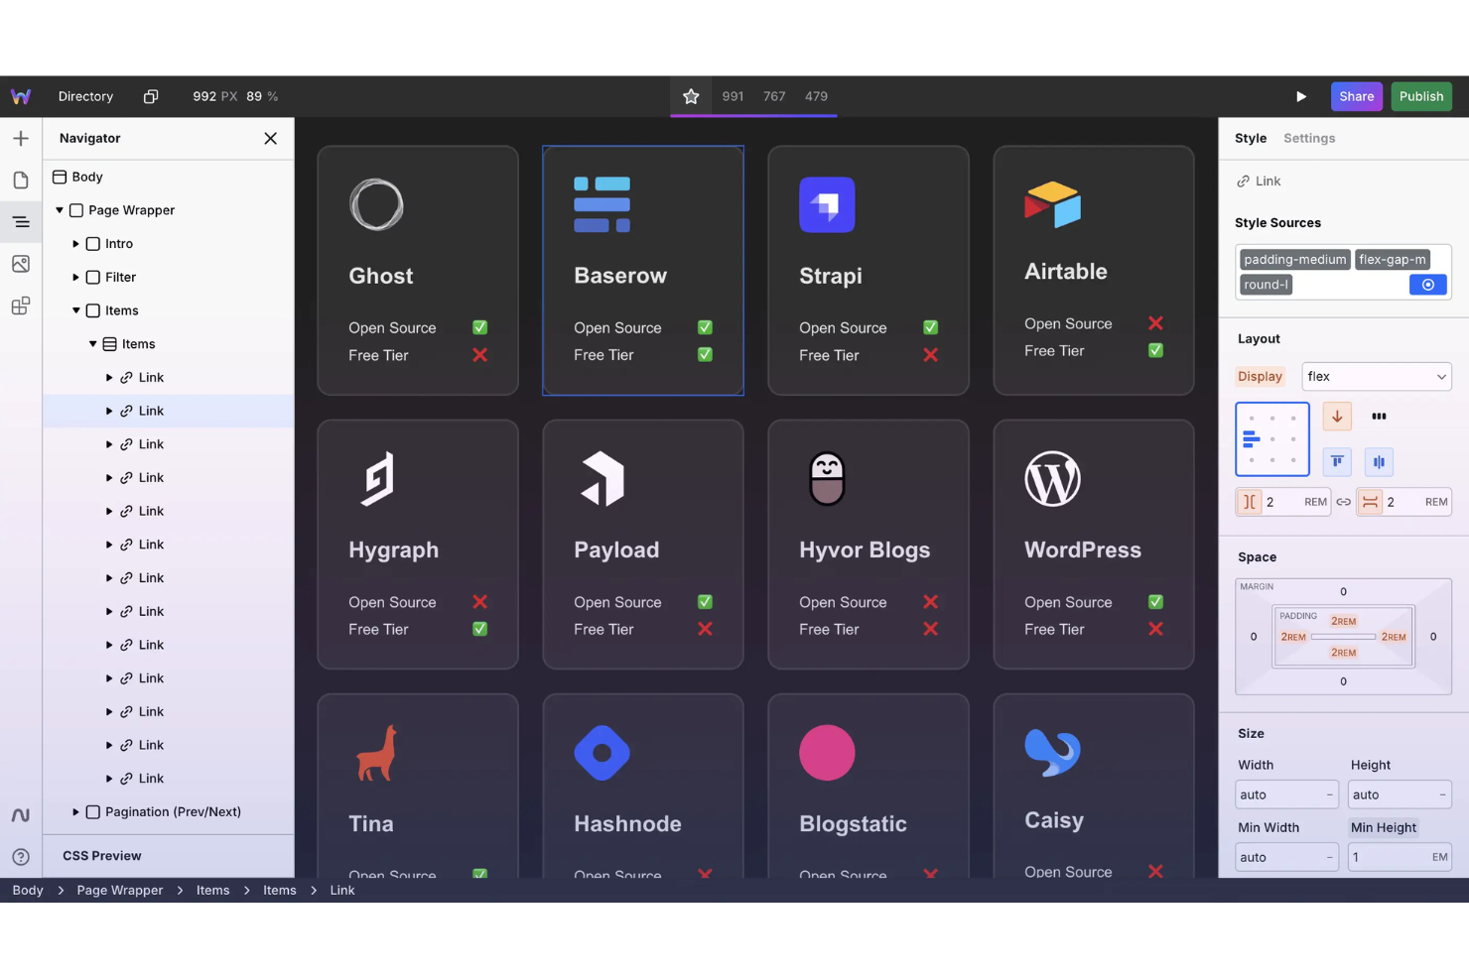Image resolution: width=1469 pixels, height=979 pixels.
Task: Click Hygraph's Free Tier green checkmark
Action: tap(479, 629)
